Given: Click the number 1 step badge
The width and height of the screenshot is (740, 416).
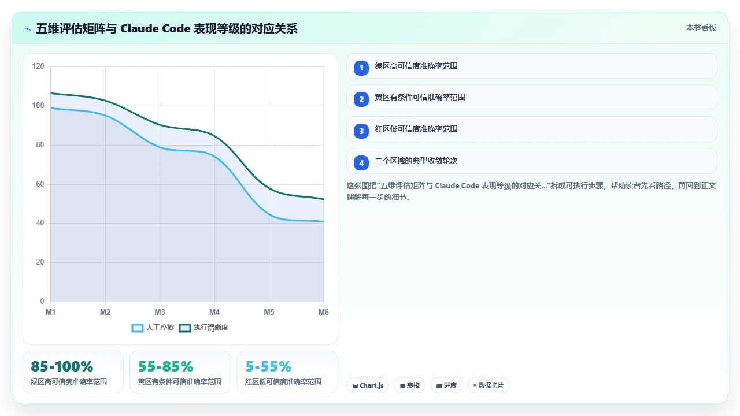Looking at the screenshot, I should tap(361, 68).
